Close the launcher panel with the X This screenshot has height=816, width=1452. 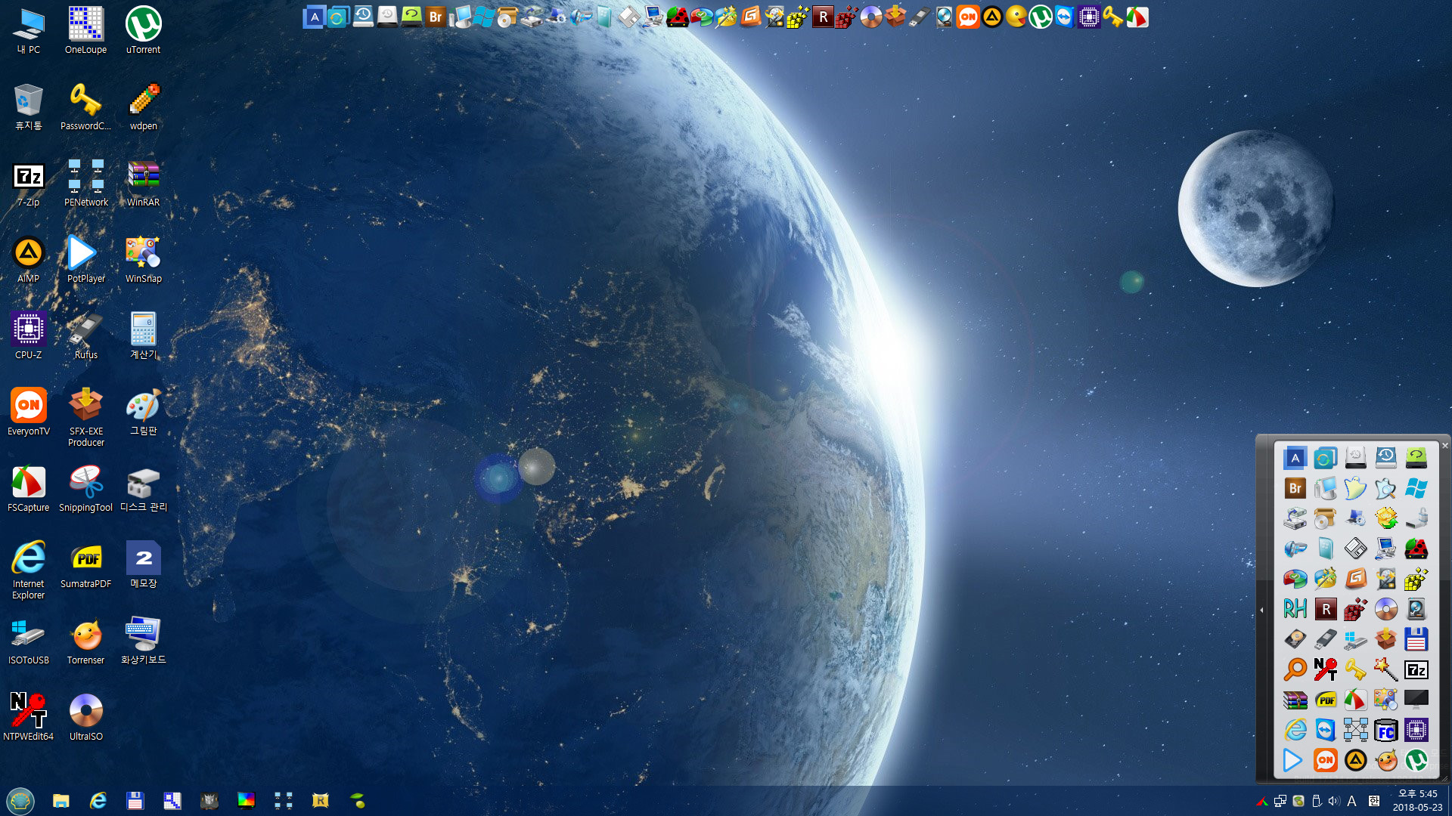[x=1444, y=446]
